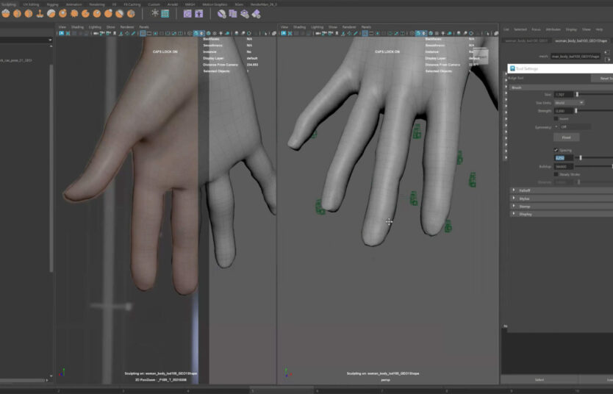Toggle the Invert checkbox in Tool Settings

(556, 118)
